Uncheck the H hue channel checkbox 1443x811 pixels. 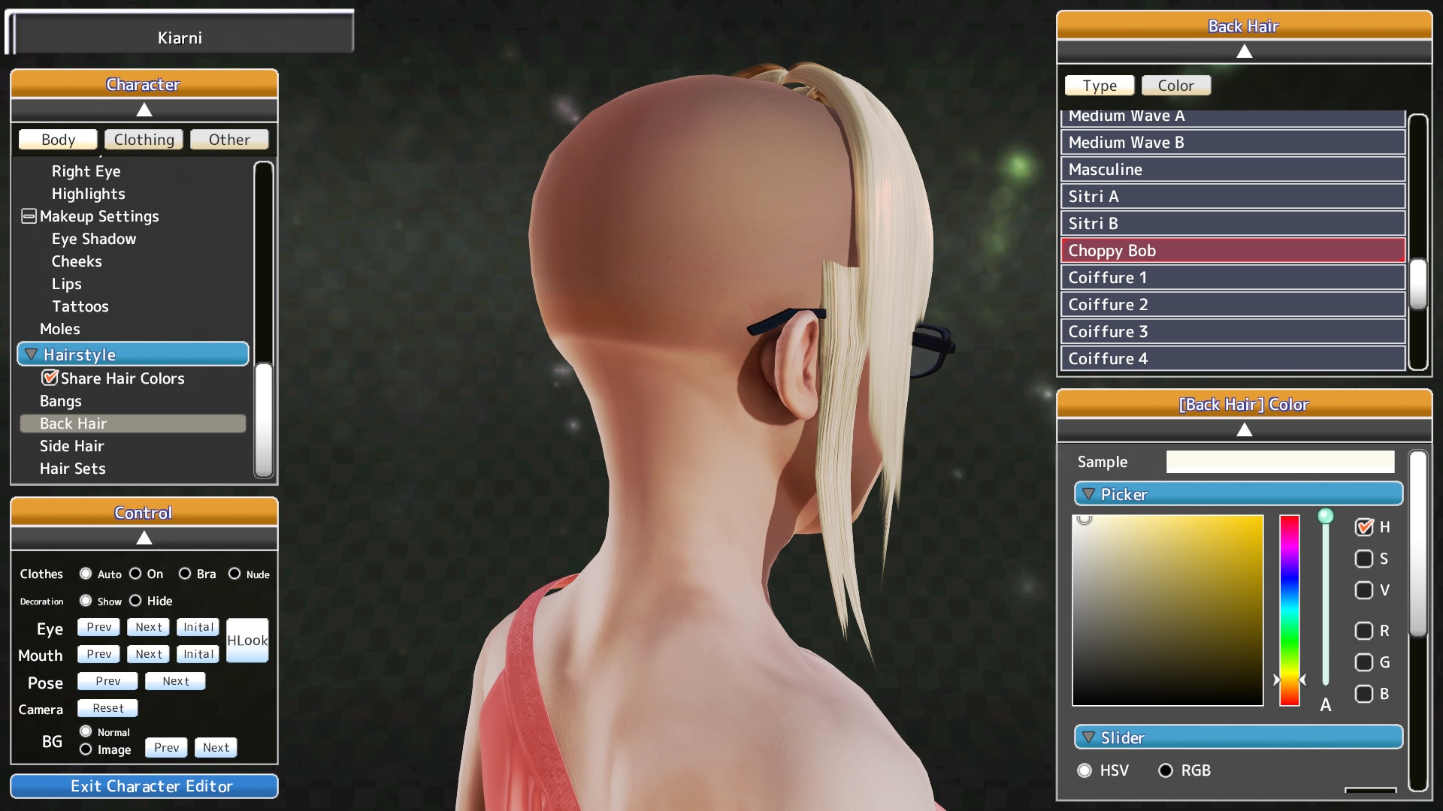(x=1364, y=527)
